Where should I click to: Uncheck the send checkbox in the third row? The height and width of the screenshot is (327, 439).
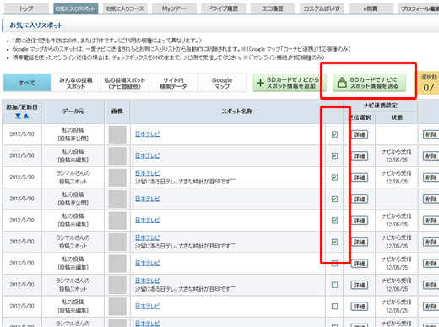[334, 177]
